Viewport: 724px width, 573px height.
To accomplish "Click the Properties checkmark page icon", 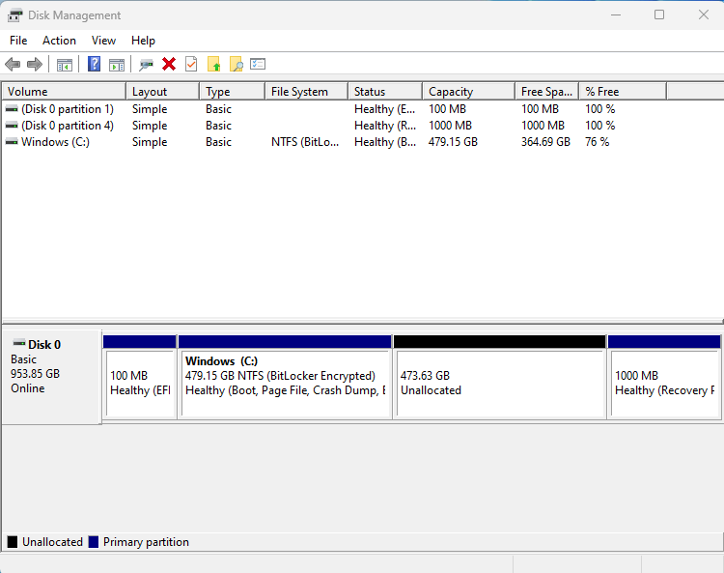I will (x=191, y=64).
